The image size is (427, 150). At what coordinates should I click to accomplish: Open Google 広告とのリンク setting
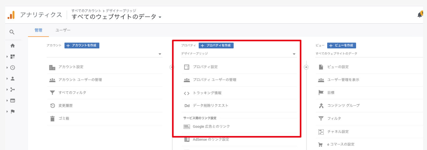[x=211, y=127]
